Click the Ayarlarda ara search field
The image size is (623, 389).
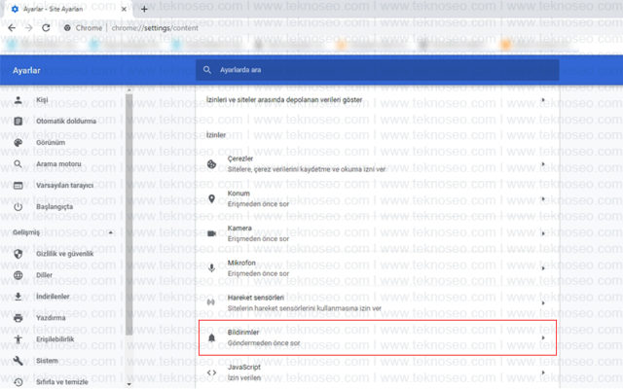(377, 70)
